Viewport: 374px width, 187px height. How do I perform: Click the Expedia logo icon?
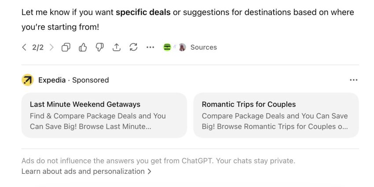[x=28, y=80]
